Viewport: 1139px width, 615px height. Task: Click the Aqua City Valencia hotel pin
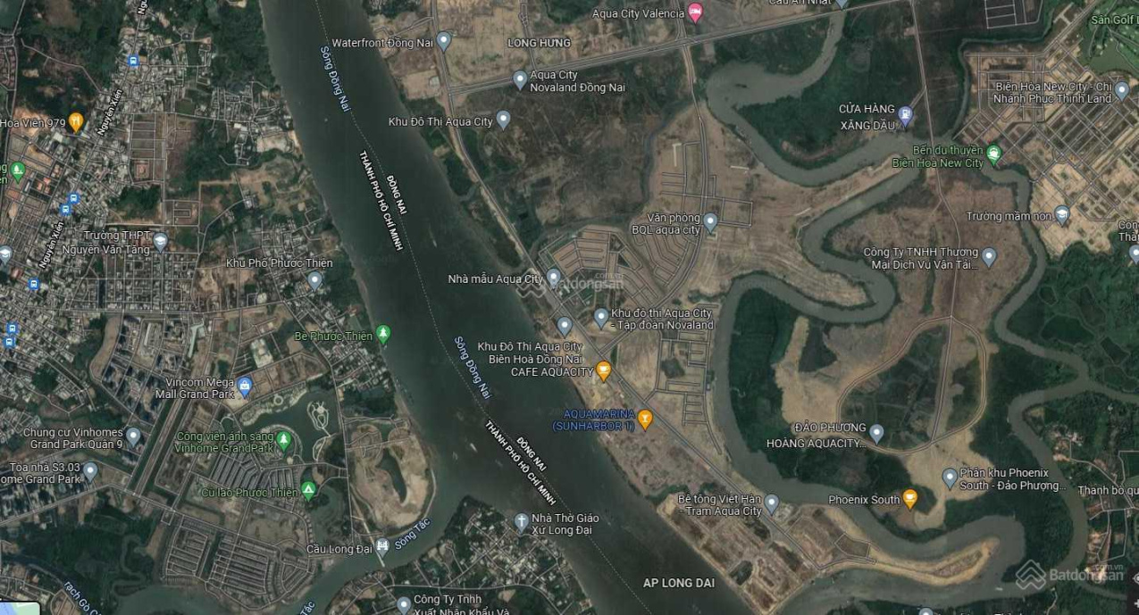pyautogui.click(x=696, y=12)
